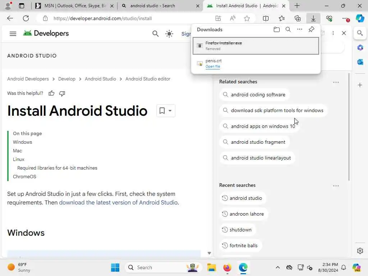This screenshot has width=368, height=276.
Task: Refresh the page with the reload icon
Action: 26,18
